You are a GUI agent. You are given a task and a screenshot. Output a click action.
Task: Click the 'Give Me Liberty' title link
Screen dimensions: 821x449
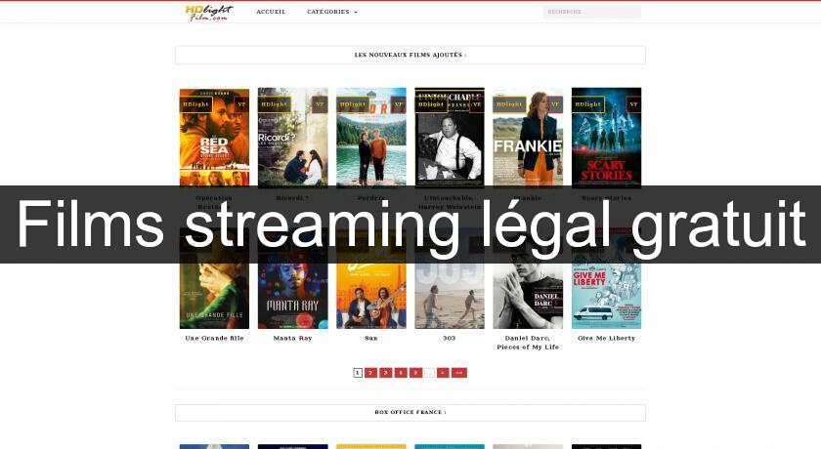click(x=606, y=338)
